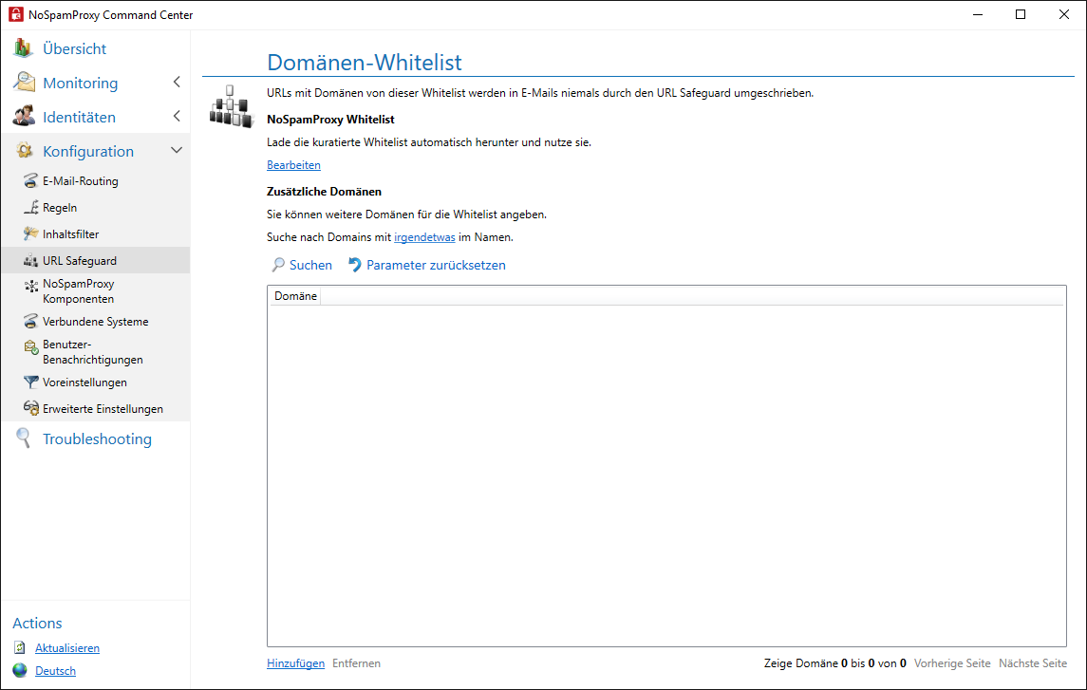
Task: Expand the Identitäten section chevron
Action: pyautogui.click(x=177, y=116)
